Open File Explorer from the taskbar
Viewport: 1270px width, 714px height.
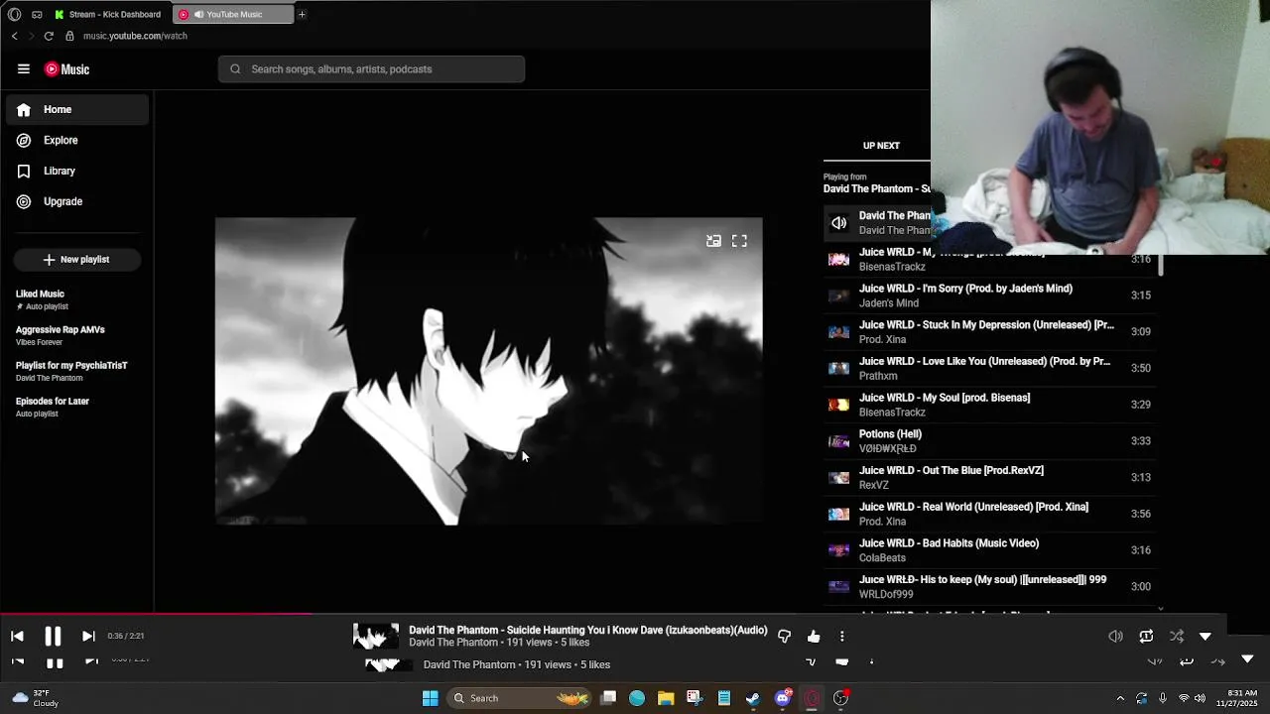click(x=666, y=698)
